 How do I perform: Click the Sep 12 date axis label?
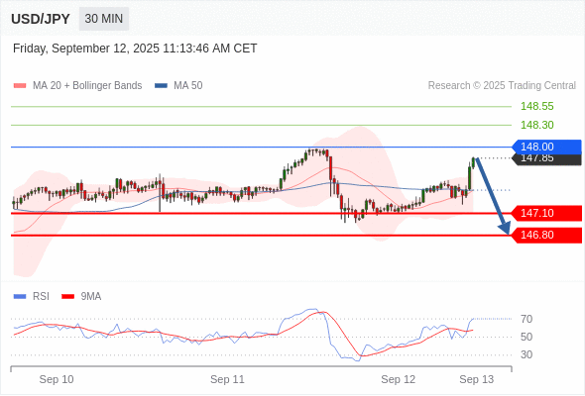click(x=398, y=379)
